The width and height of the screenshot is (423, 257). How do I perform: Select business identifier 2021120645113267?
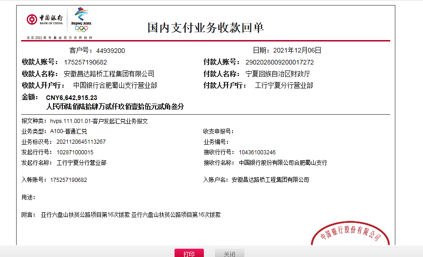tap(81, 142)
